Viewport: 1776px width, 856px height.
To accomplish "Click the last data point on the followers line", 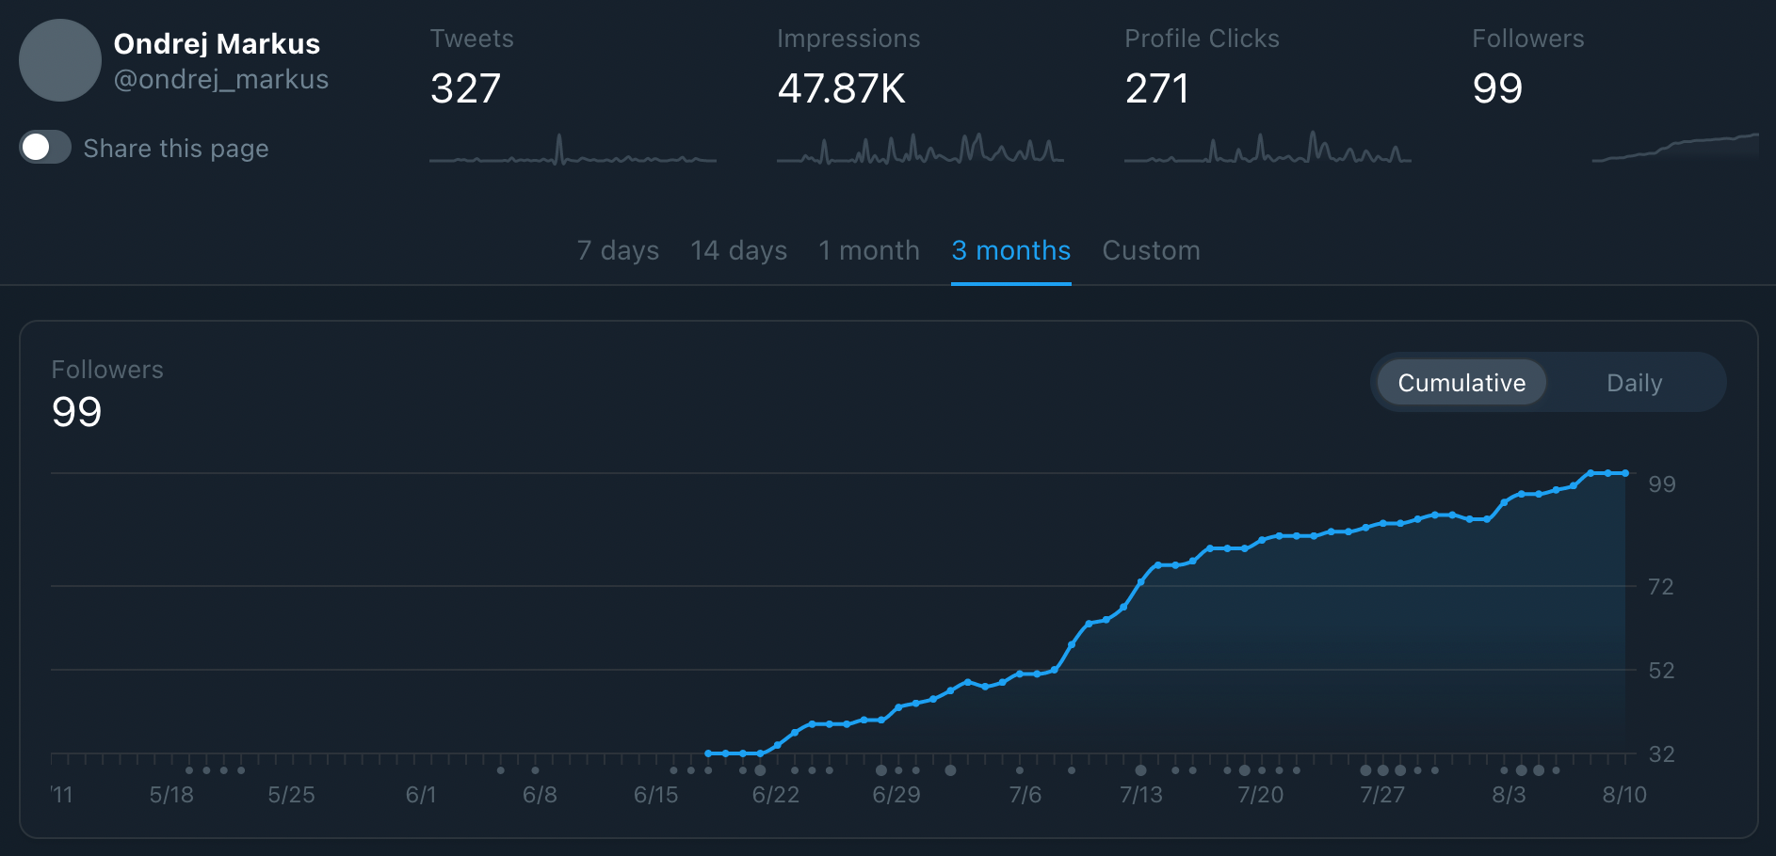I will point(1625,473).
